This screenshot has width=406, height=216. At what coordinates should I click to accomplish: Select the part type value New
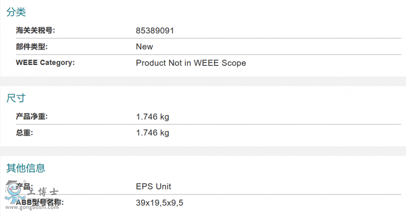pos(144,46)
